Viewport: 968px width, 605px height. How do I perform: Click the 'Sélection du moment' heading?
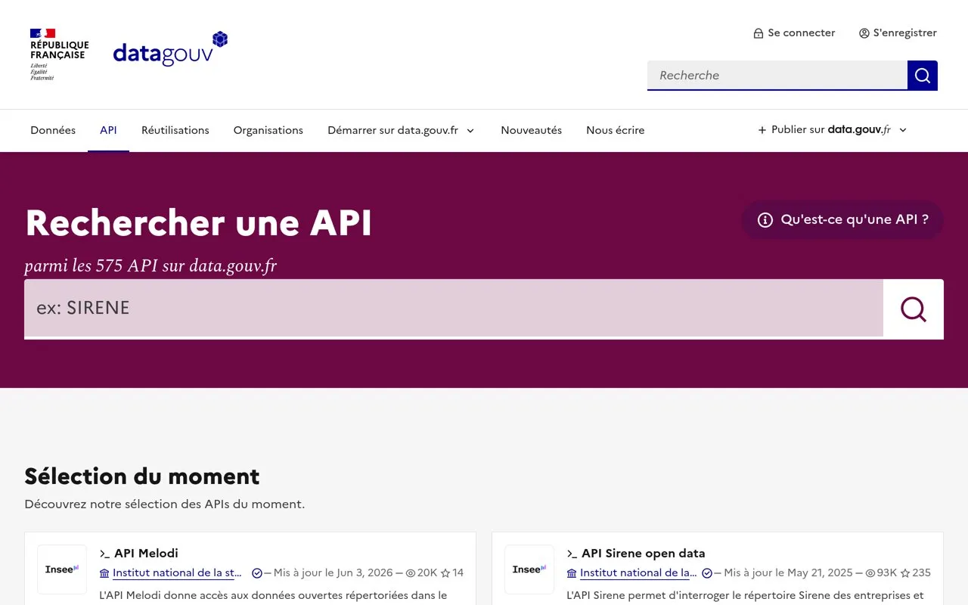(x=142, y=476)
